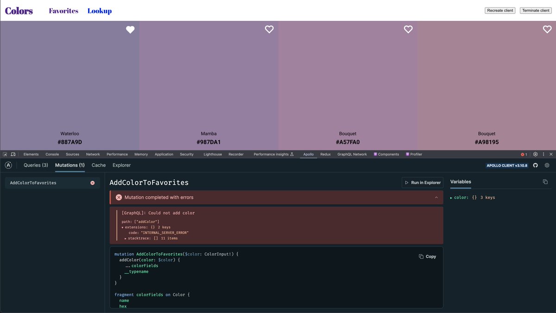Collapse the mutation error banner chevron
Image resolution: width=556 pixels, height=313 pixels.
point(436,198)
